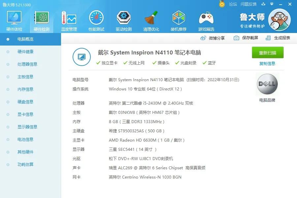Open the 温度管理 temperature management tool
The width and height of the screenshot is (297, 198).
(68, 19)
